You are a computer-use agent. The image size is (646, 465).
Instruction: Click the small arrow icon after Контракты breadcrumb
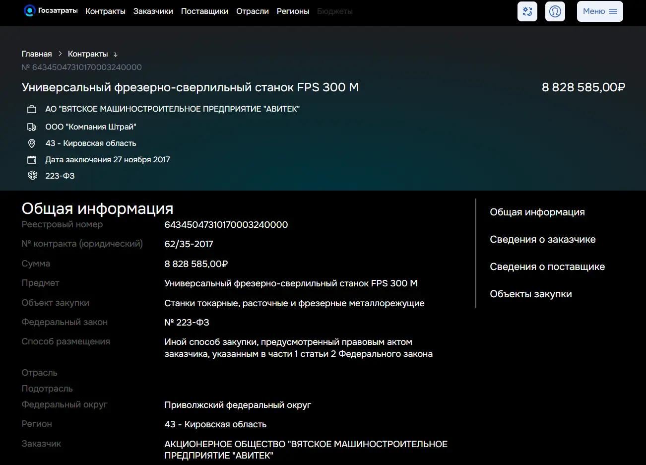click(116, 55)
